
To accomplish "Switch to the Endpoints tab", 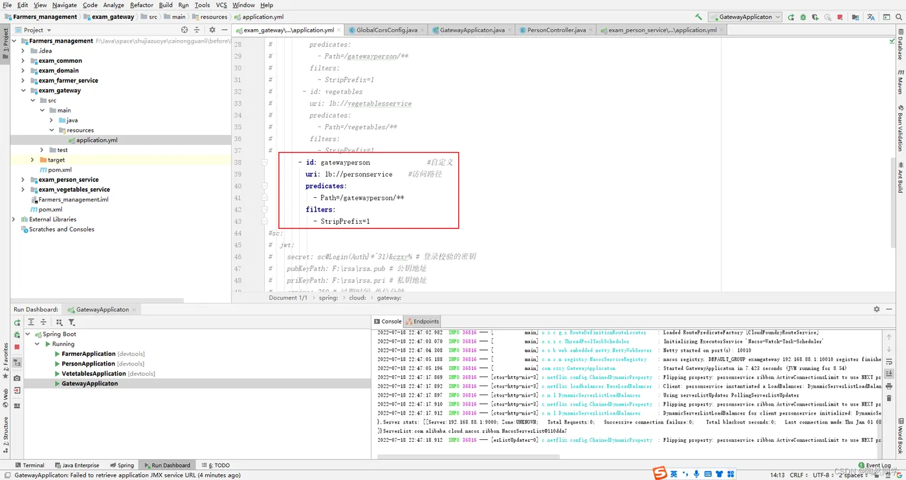I will [422, 322].
